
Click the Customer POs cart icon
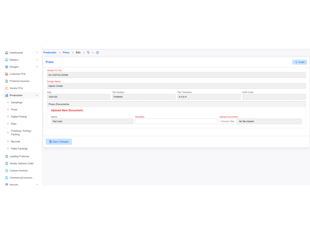tap(7, 74)
